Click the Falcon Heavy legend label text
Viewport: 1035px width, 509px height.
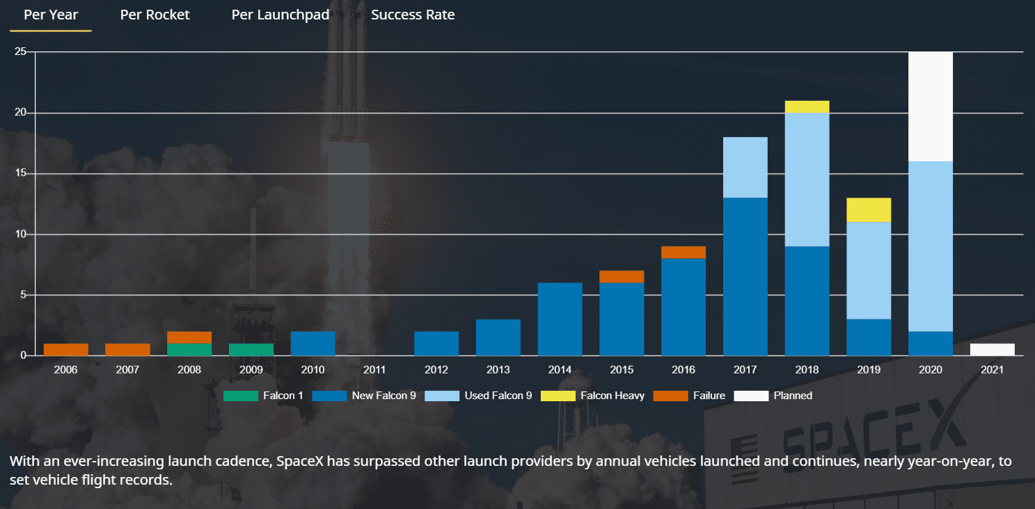[613, 396]
